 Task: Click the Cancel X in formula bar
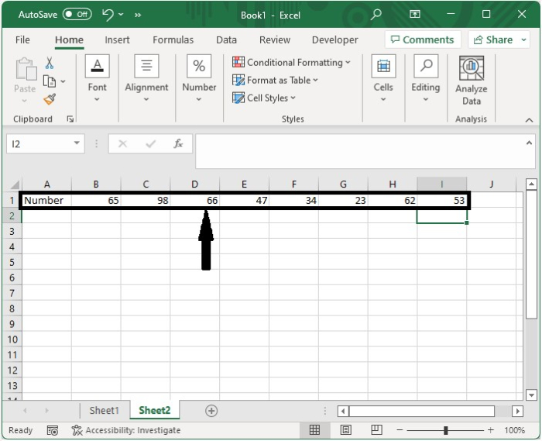point(122,143)
